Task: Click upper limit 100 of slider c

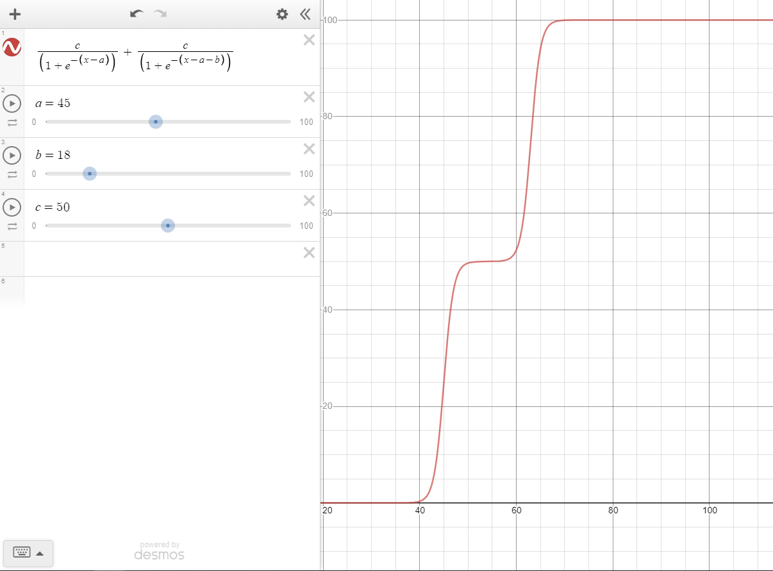Action: tap(306, 226)
